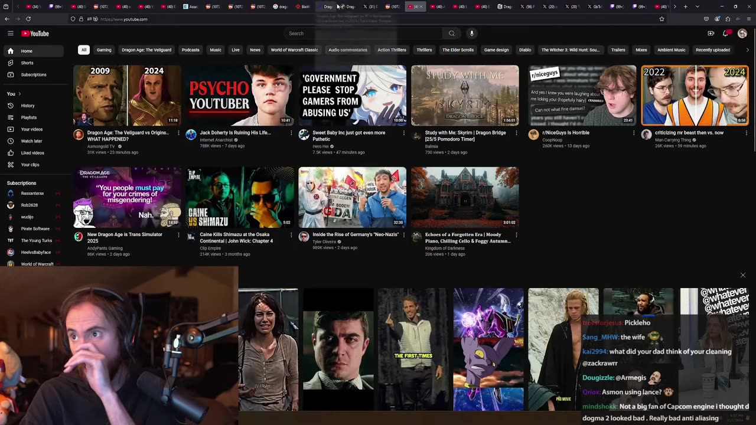
Task: Open 'Inside the Rise of Germany's Neo-Nazis' title
Action: (x=356, y=235)
